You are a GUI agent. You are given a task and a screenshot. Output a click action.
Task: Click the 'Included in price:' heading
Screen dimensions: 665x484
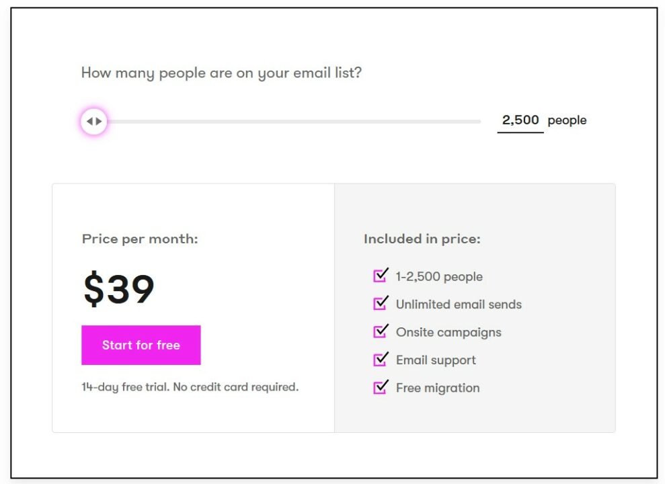coord(422,239)
